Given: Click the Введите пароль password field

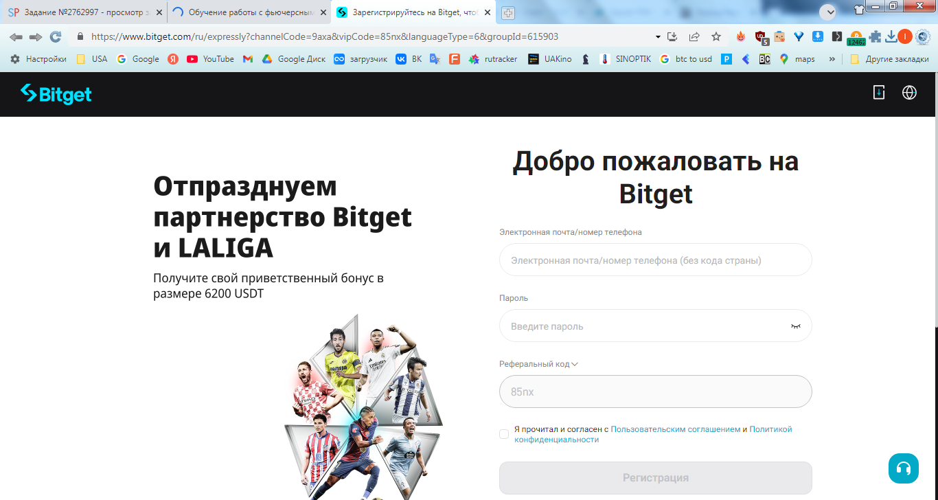Looking at the screenshot, I should (656, 326).
